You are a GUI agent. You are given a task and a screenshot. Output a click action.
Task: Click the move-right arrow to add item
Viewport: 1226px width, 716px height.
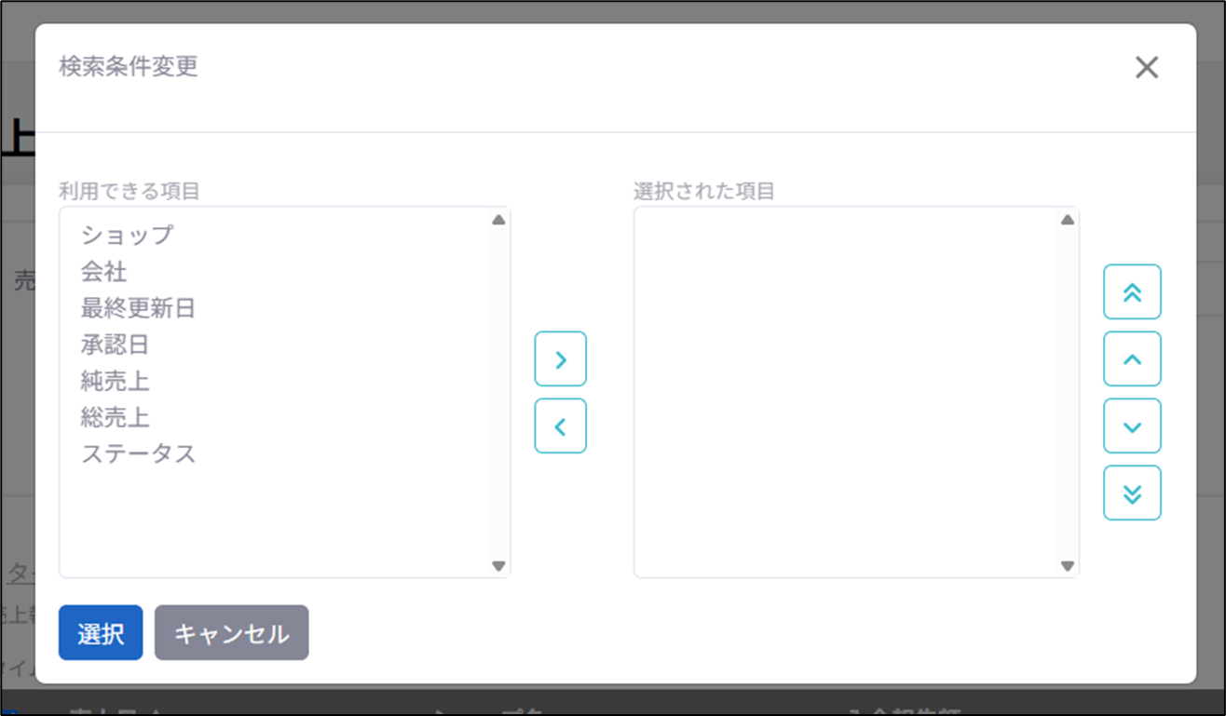pos(560,359)
